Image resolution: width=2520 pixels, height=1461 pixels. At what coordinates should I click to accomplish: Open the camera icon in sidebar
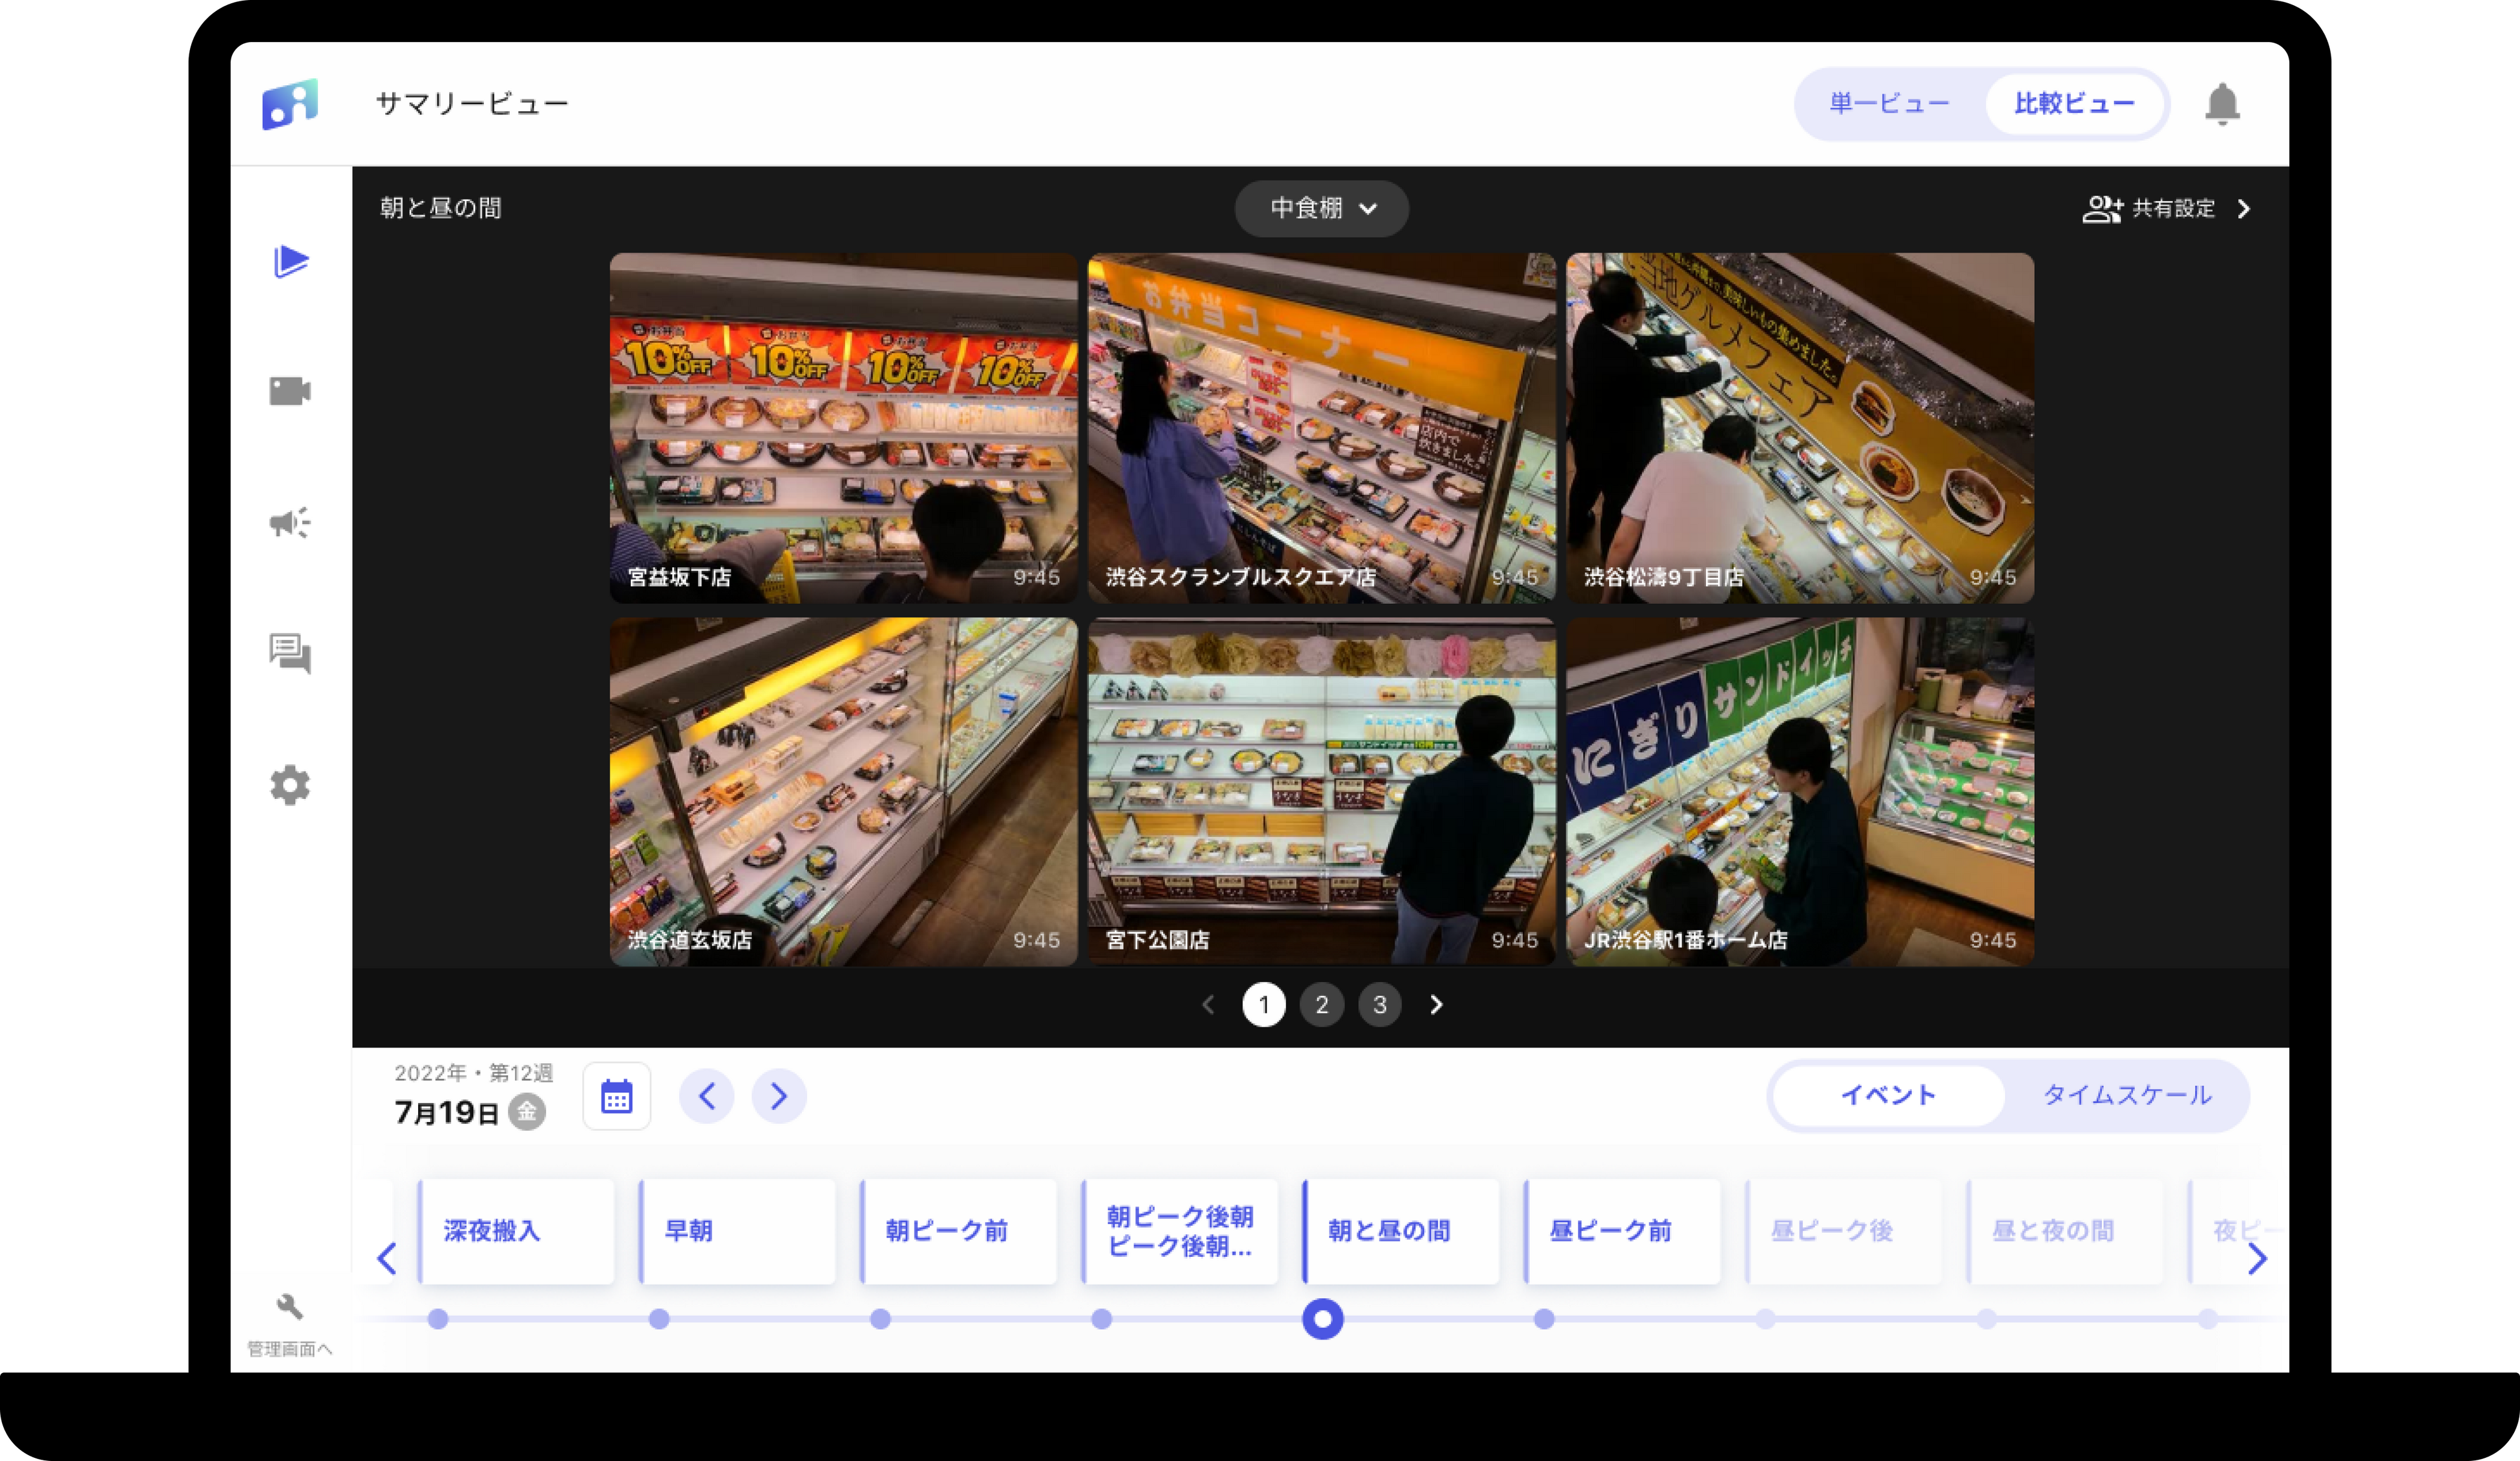pos(290,391)
